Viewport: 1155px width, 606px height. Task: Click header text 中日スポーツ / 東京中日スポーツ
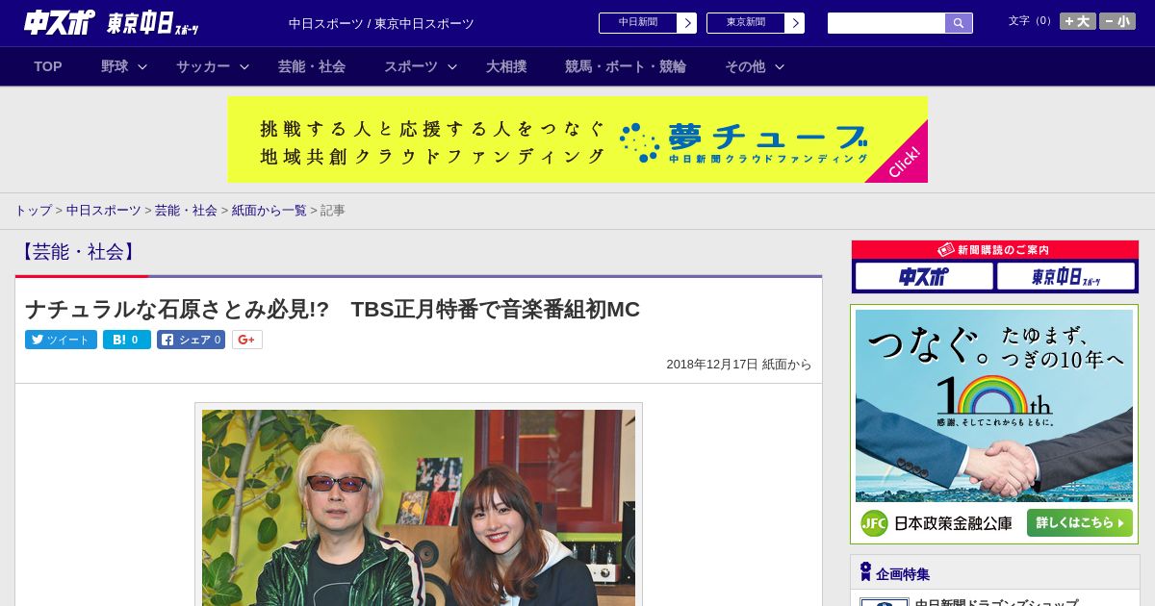click(381, 24)
